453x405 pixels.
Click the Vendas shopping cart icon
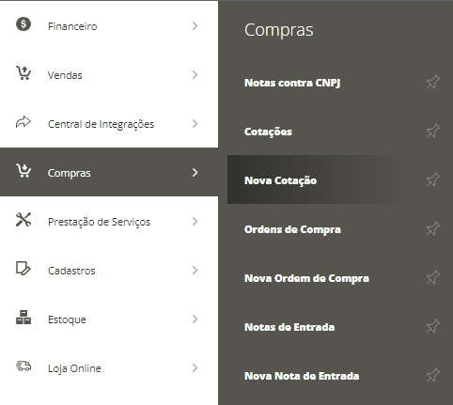23,73
